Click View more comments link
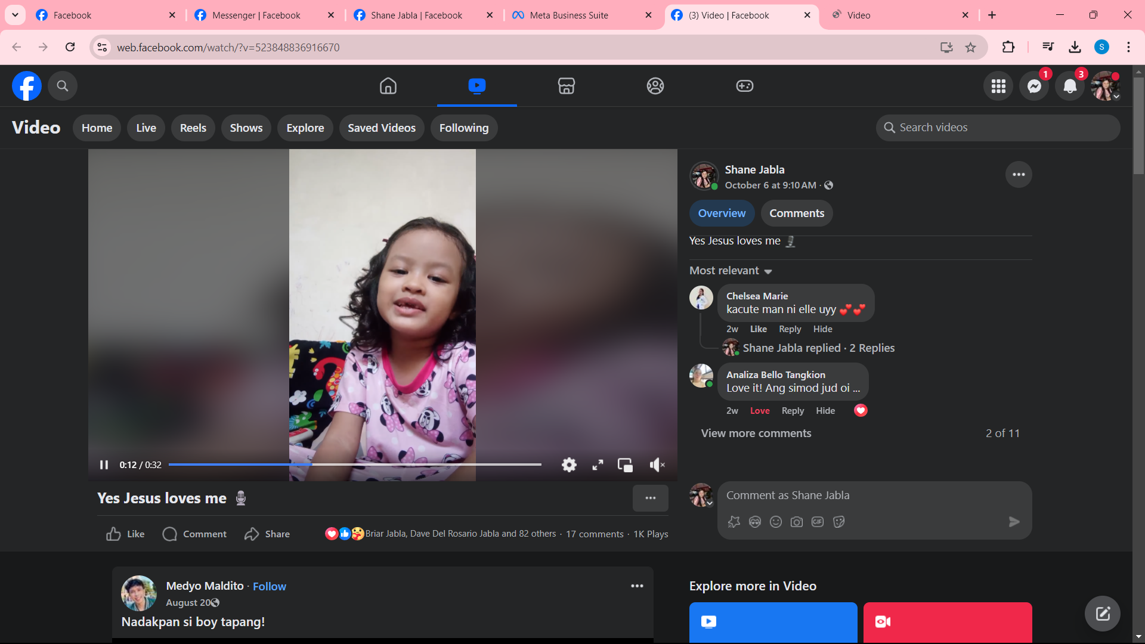 [x=756, y=434]
